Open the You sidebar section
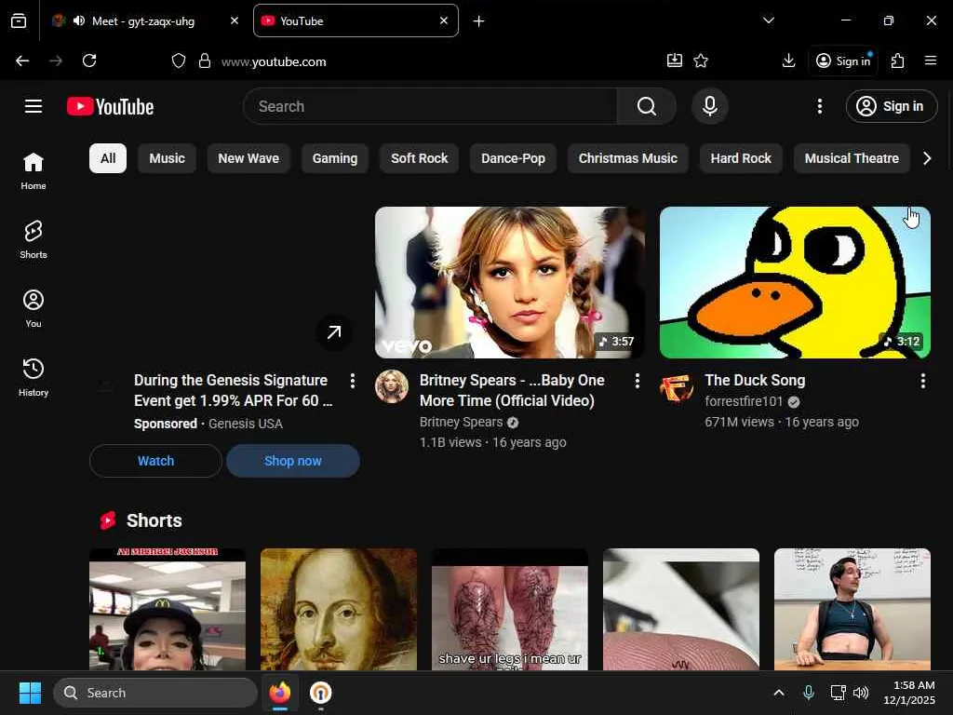The image size is (953, 715). pos(34,308)
